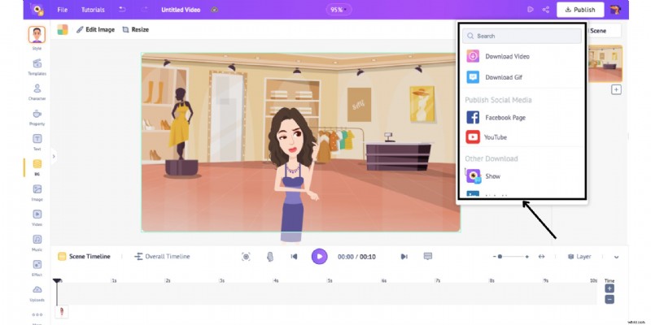Screen dimensions: 651x325
Task: Open the Templates library
Action: coord(37,67)
